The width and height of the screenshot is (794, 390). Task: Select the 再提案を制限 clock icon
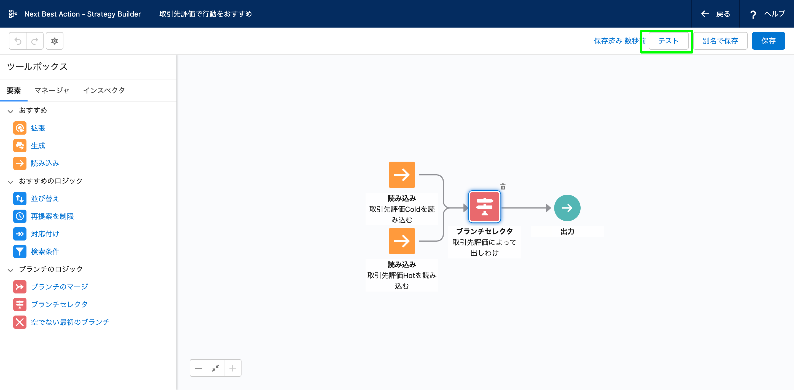click(20, 216)
